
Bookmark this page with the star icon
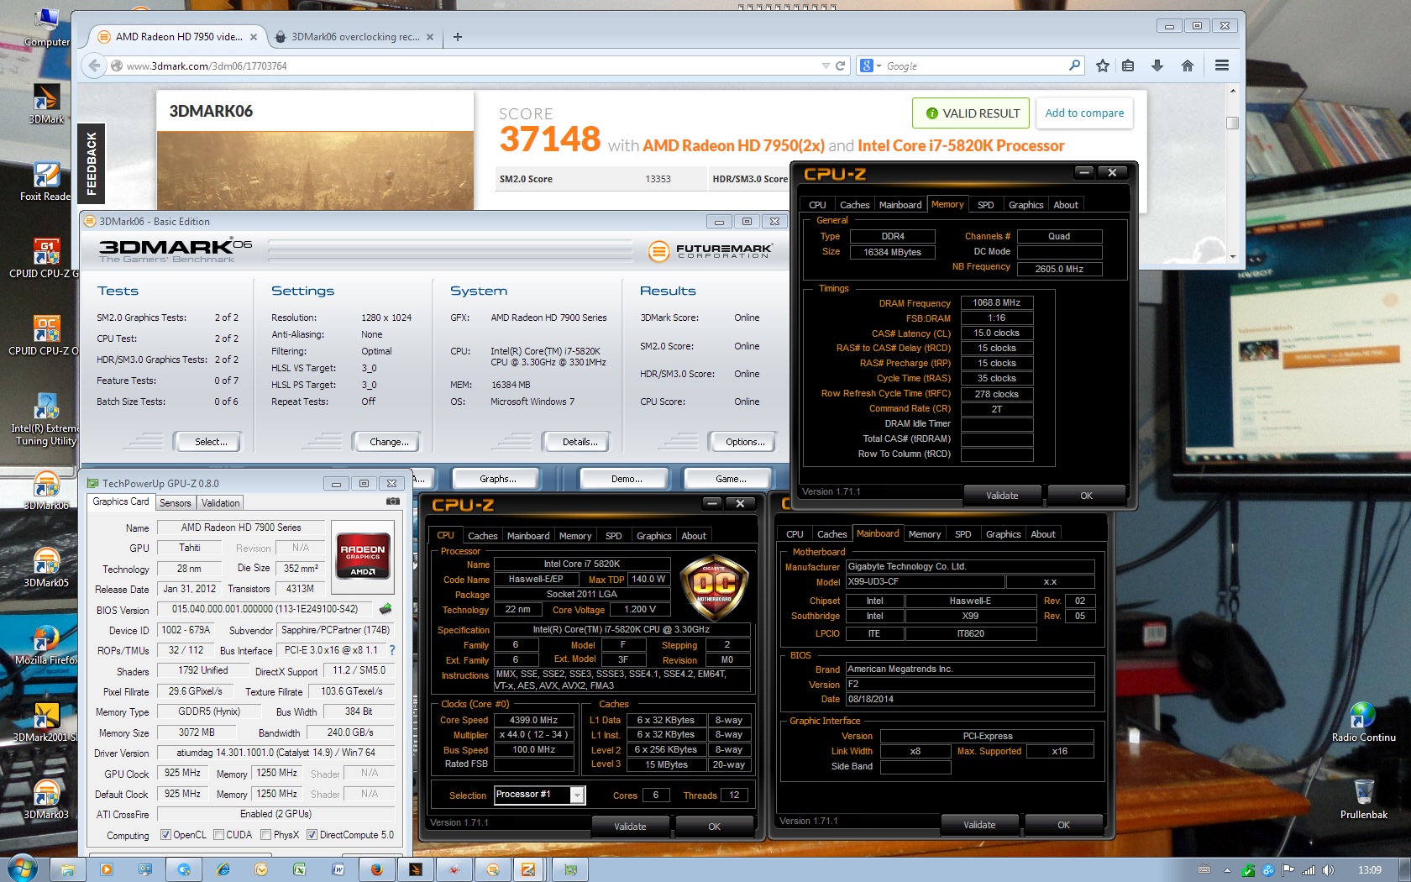click(1103, 66)
